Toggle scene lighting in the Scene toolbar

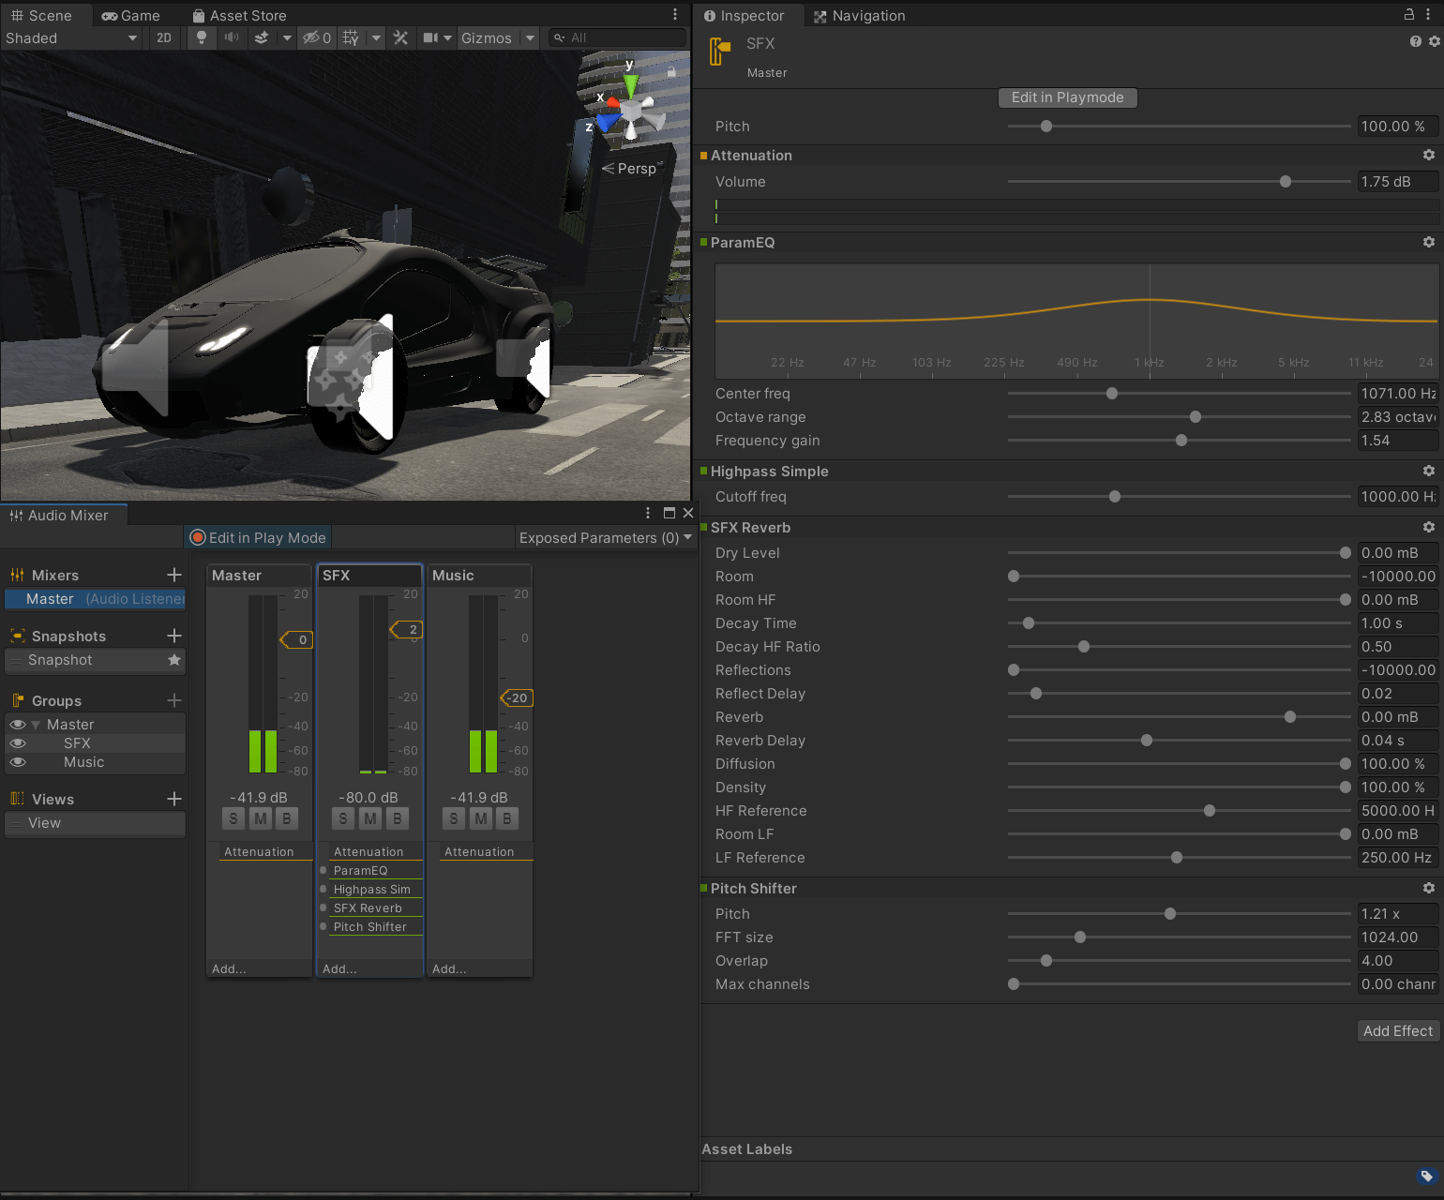click(x=202, y=37)
